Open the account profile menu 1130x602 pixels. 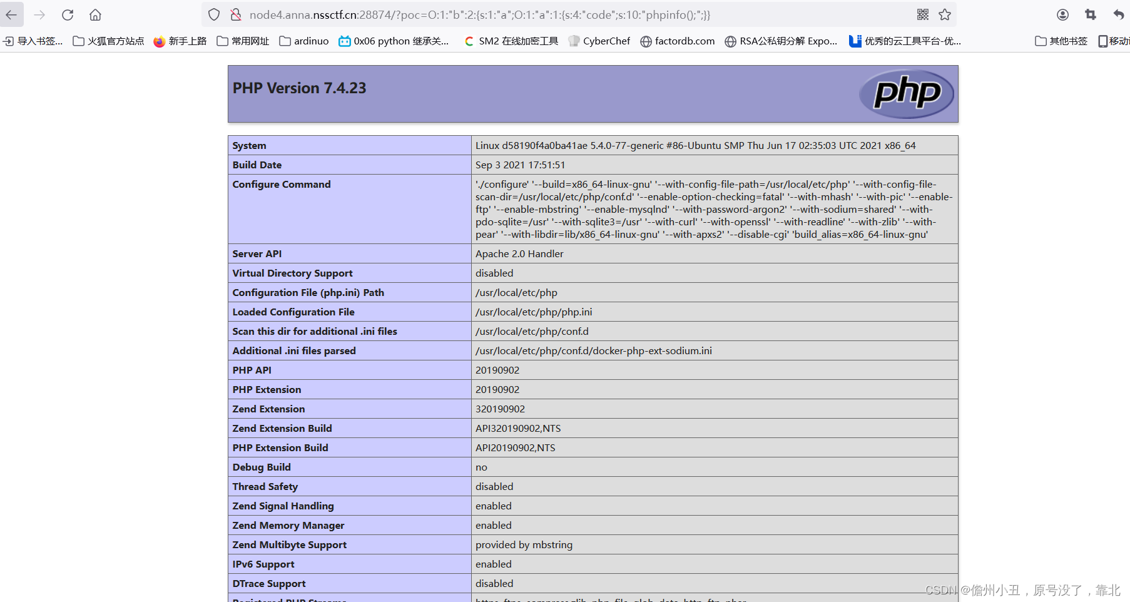tap(1062, 14)
